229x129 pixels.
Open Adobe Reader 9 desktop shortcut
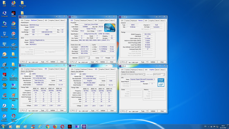coord(4,76)
